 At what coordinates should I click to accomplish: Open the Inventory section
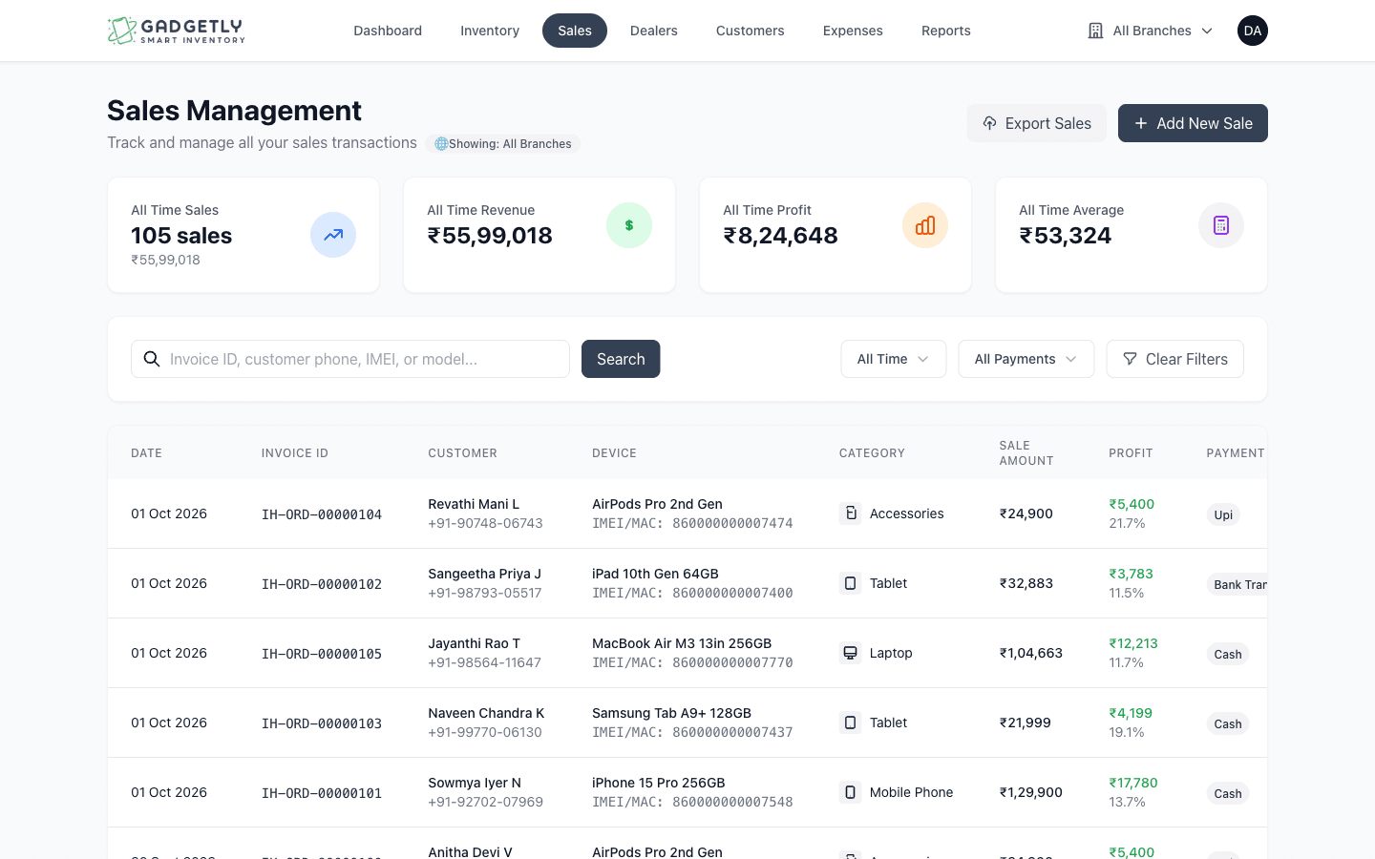pos(490,31)
